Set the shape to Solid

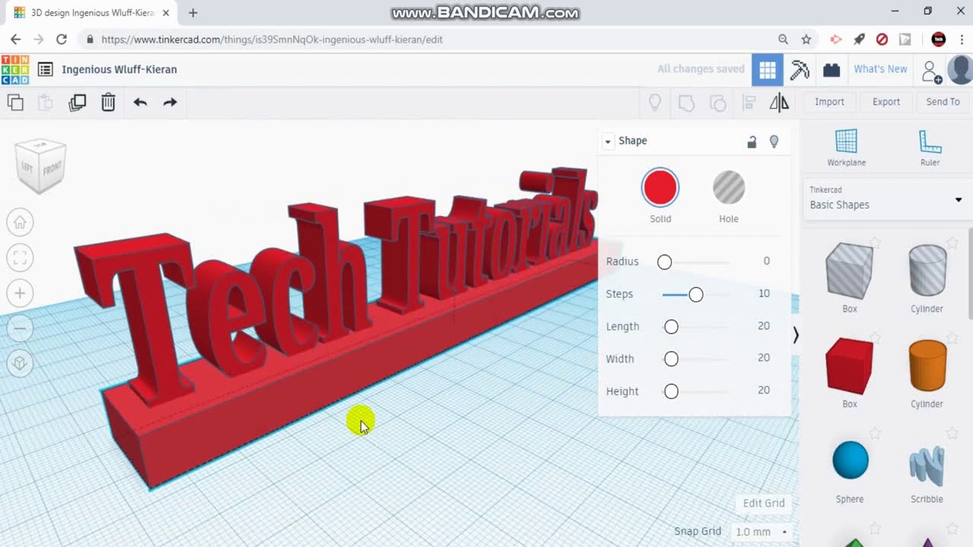click(660, 188)
